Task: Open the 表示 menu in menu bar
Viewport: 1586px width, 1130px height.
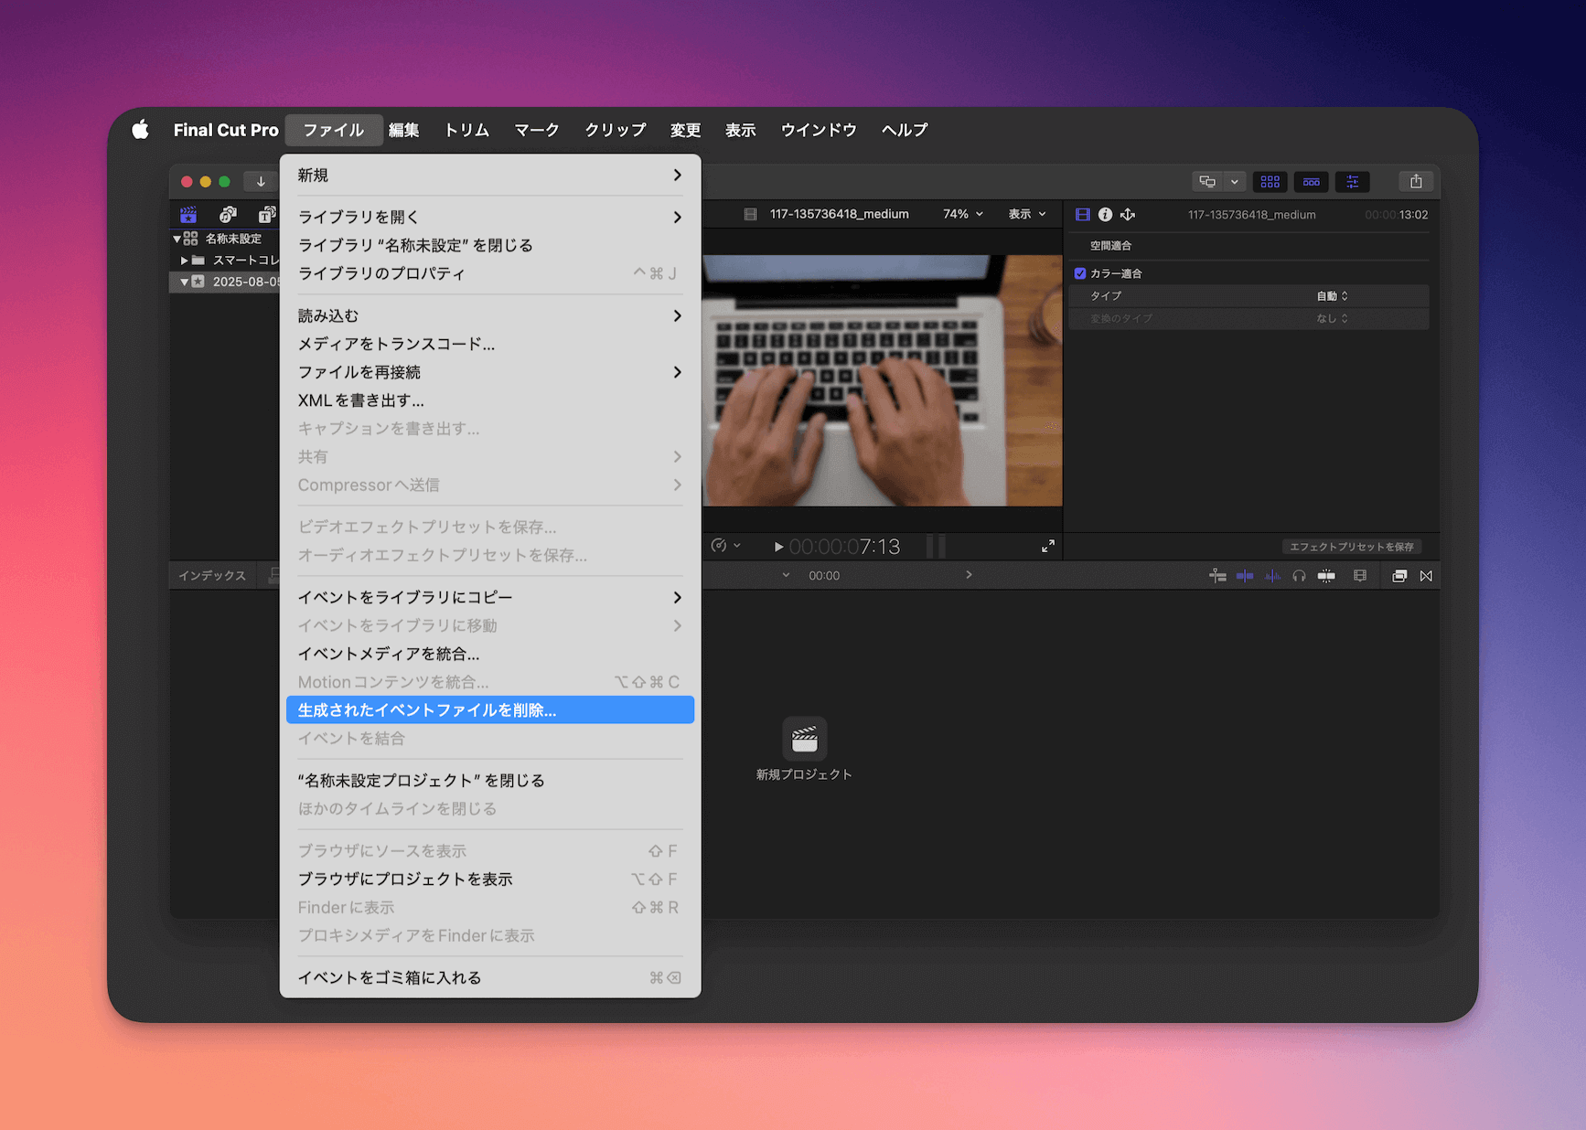Action: point(740,130)
